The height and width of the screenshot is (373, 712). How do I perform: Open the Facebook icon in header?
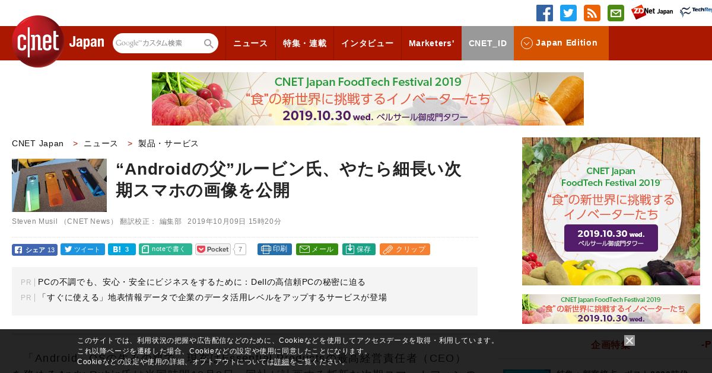(545, 13)
